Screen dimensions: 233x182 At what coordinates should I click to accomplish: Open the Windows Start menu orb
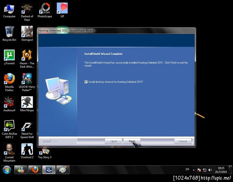(x=7, y=170)
